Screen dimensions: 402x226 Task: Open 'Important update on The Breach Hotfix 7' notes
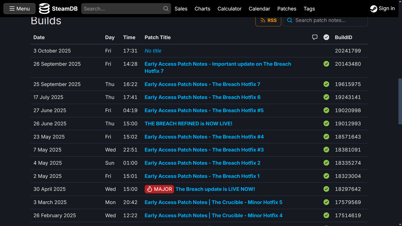pos(218,67)
